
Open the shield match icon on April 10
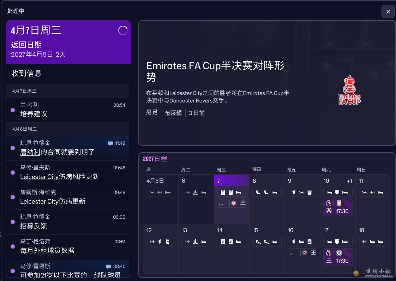pyautogui.click(x=337, y=192)
